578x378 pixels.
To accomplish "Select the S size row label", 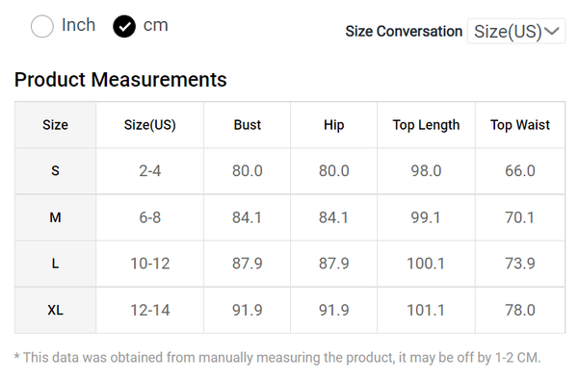I will pyautogui.click(x=55, y=171).
